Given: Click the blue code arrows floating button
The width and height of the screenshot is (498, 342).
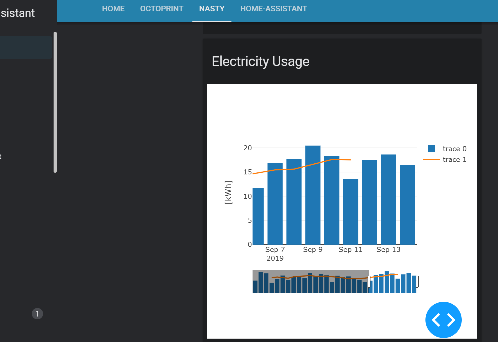Looking at the screenshot, I should tap(443, 320).
